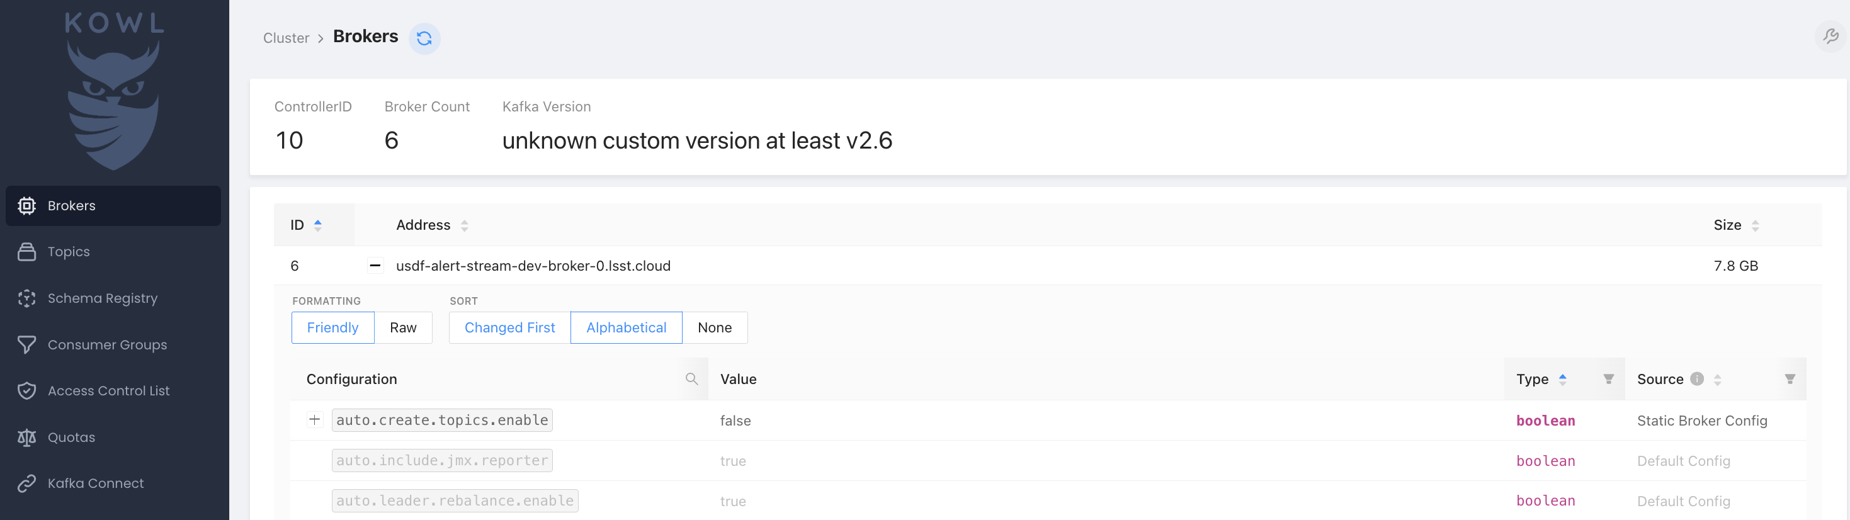1850x520 pixels.
Task: Click the ControllerID value 10
Action: coord(290,141)
